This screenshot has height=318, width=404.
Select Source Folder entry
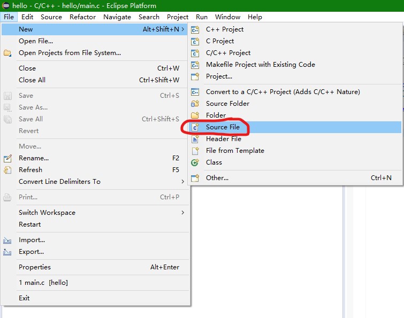pos(295,104)
